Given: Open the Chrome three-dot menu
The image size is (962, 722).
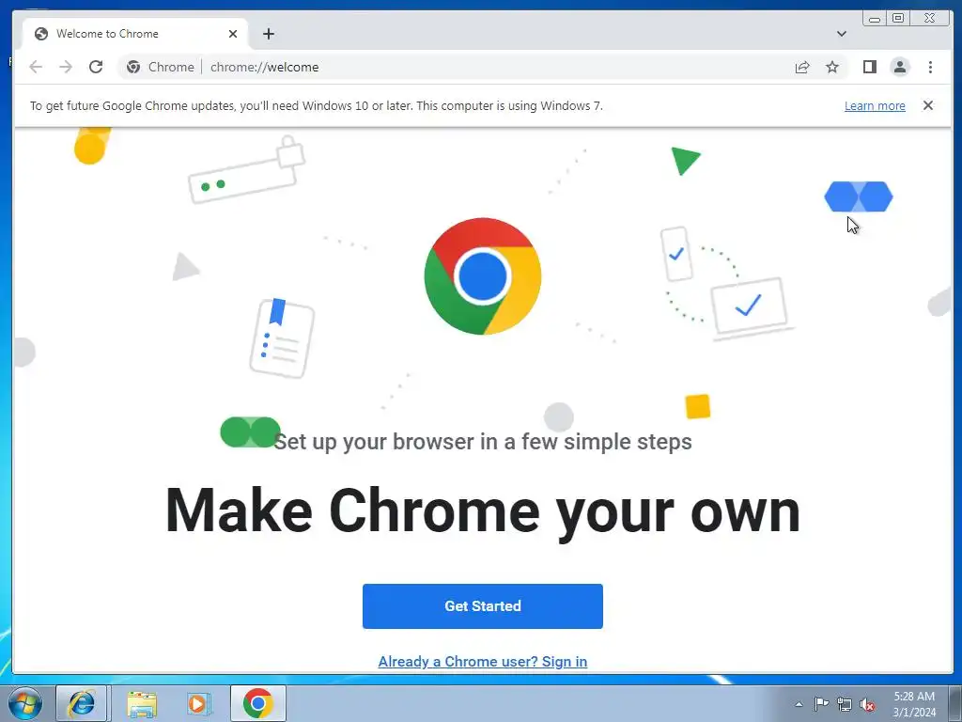Looking at the screenshot, I should 930,67.
